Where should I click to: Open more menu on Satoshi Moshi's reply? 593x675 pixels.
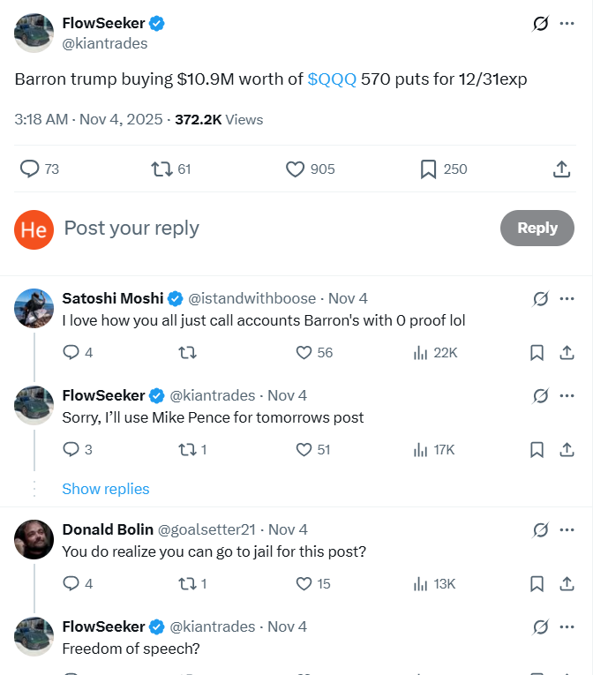[x=567, y=298]
